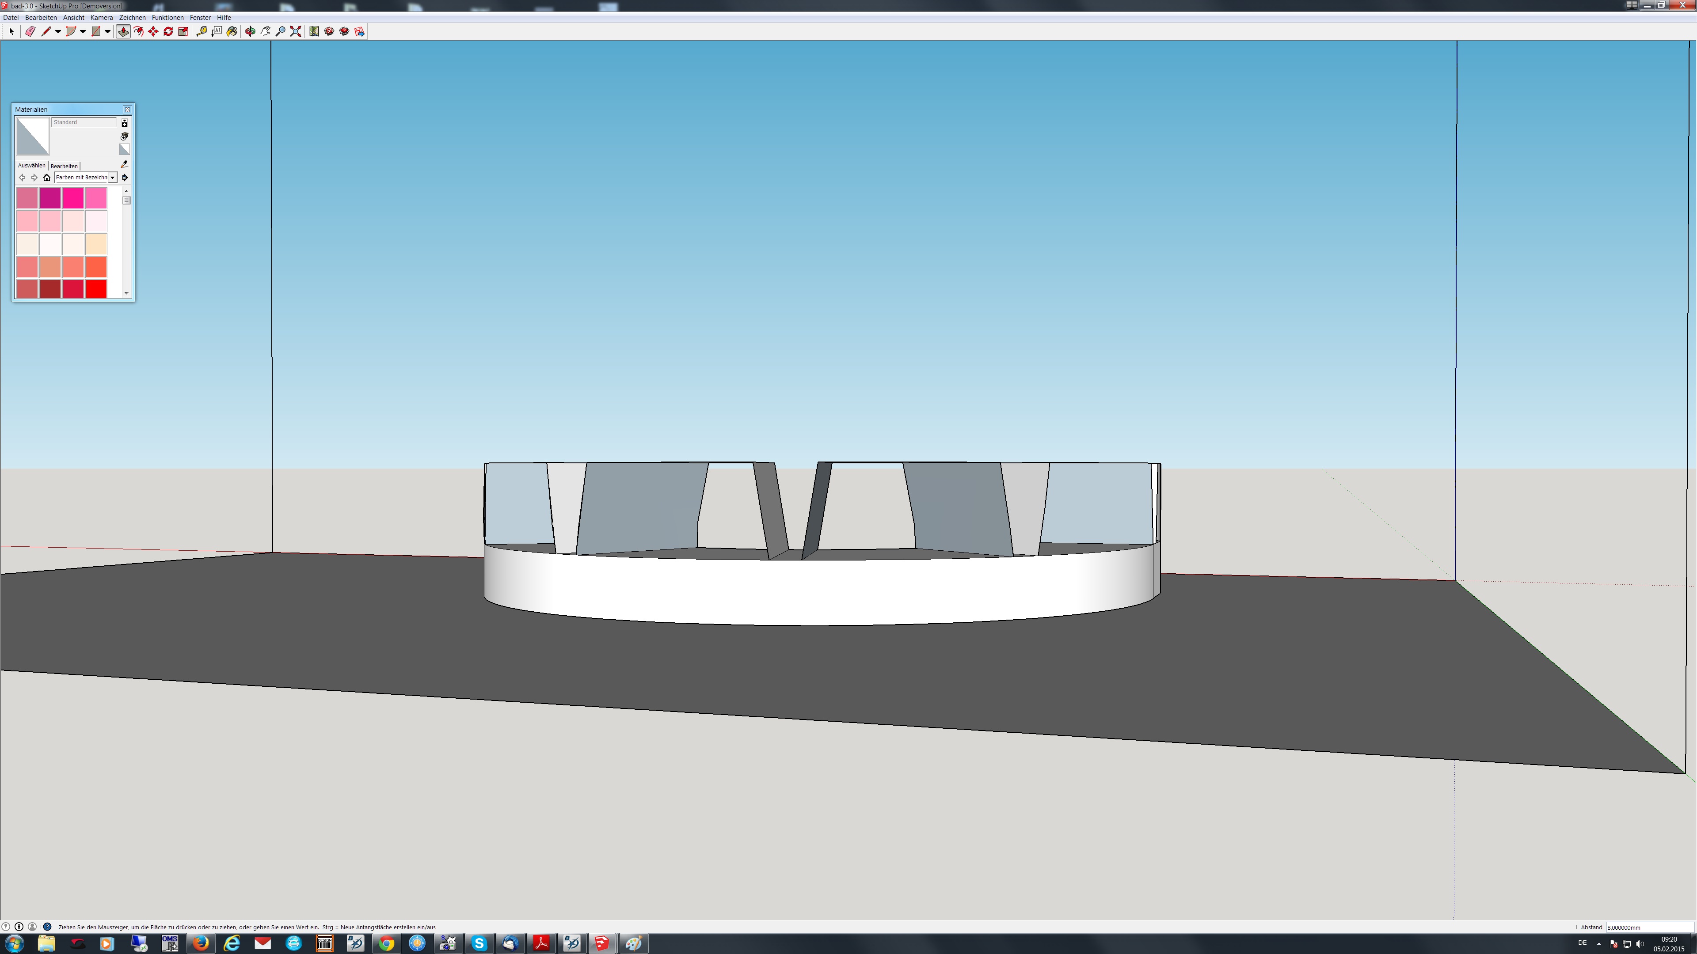Viewport: 1697px width, 954px height.
Task: Activate the Push/Pull tool
Action: 123,32
